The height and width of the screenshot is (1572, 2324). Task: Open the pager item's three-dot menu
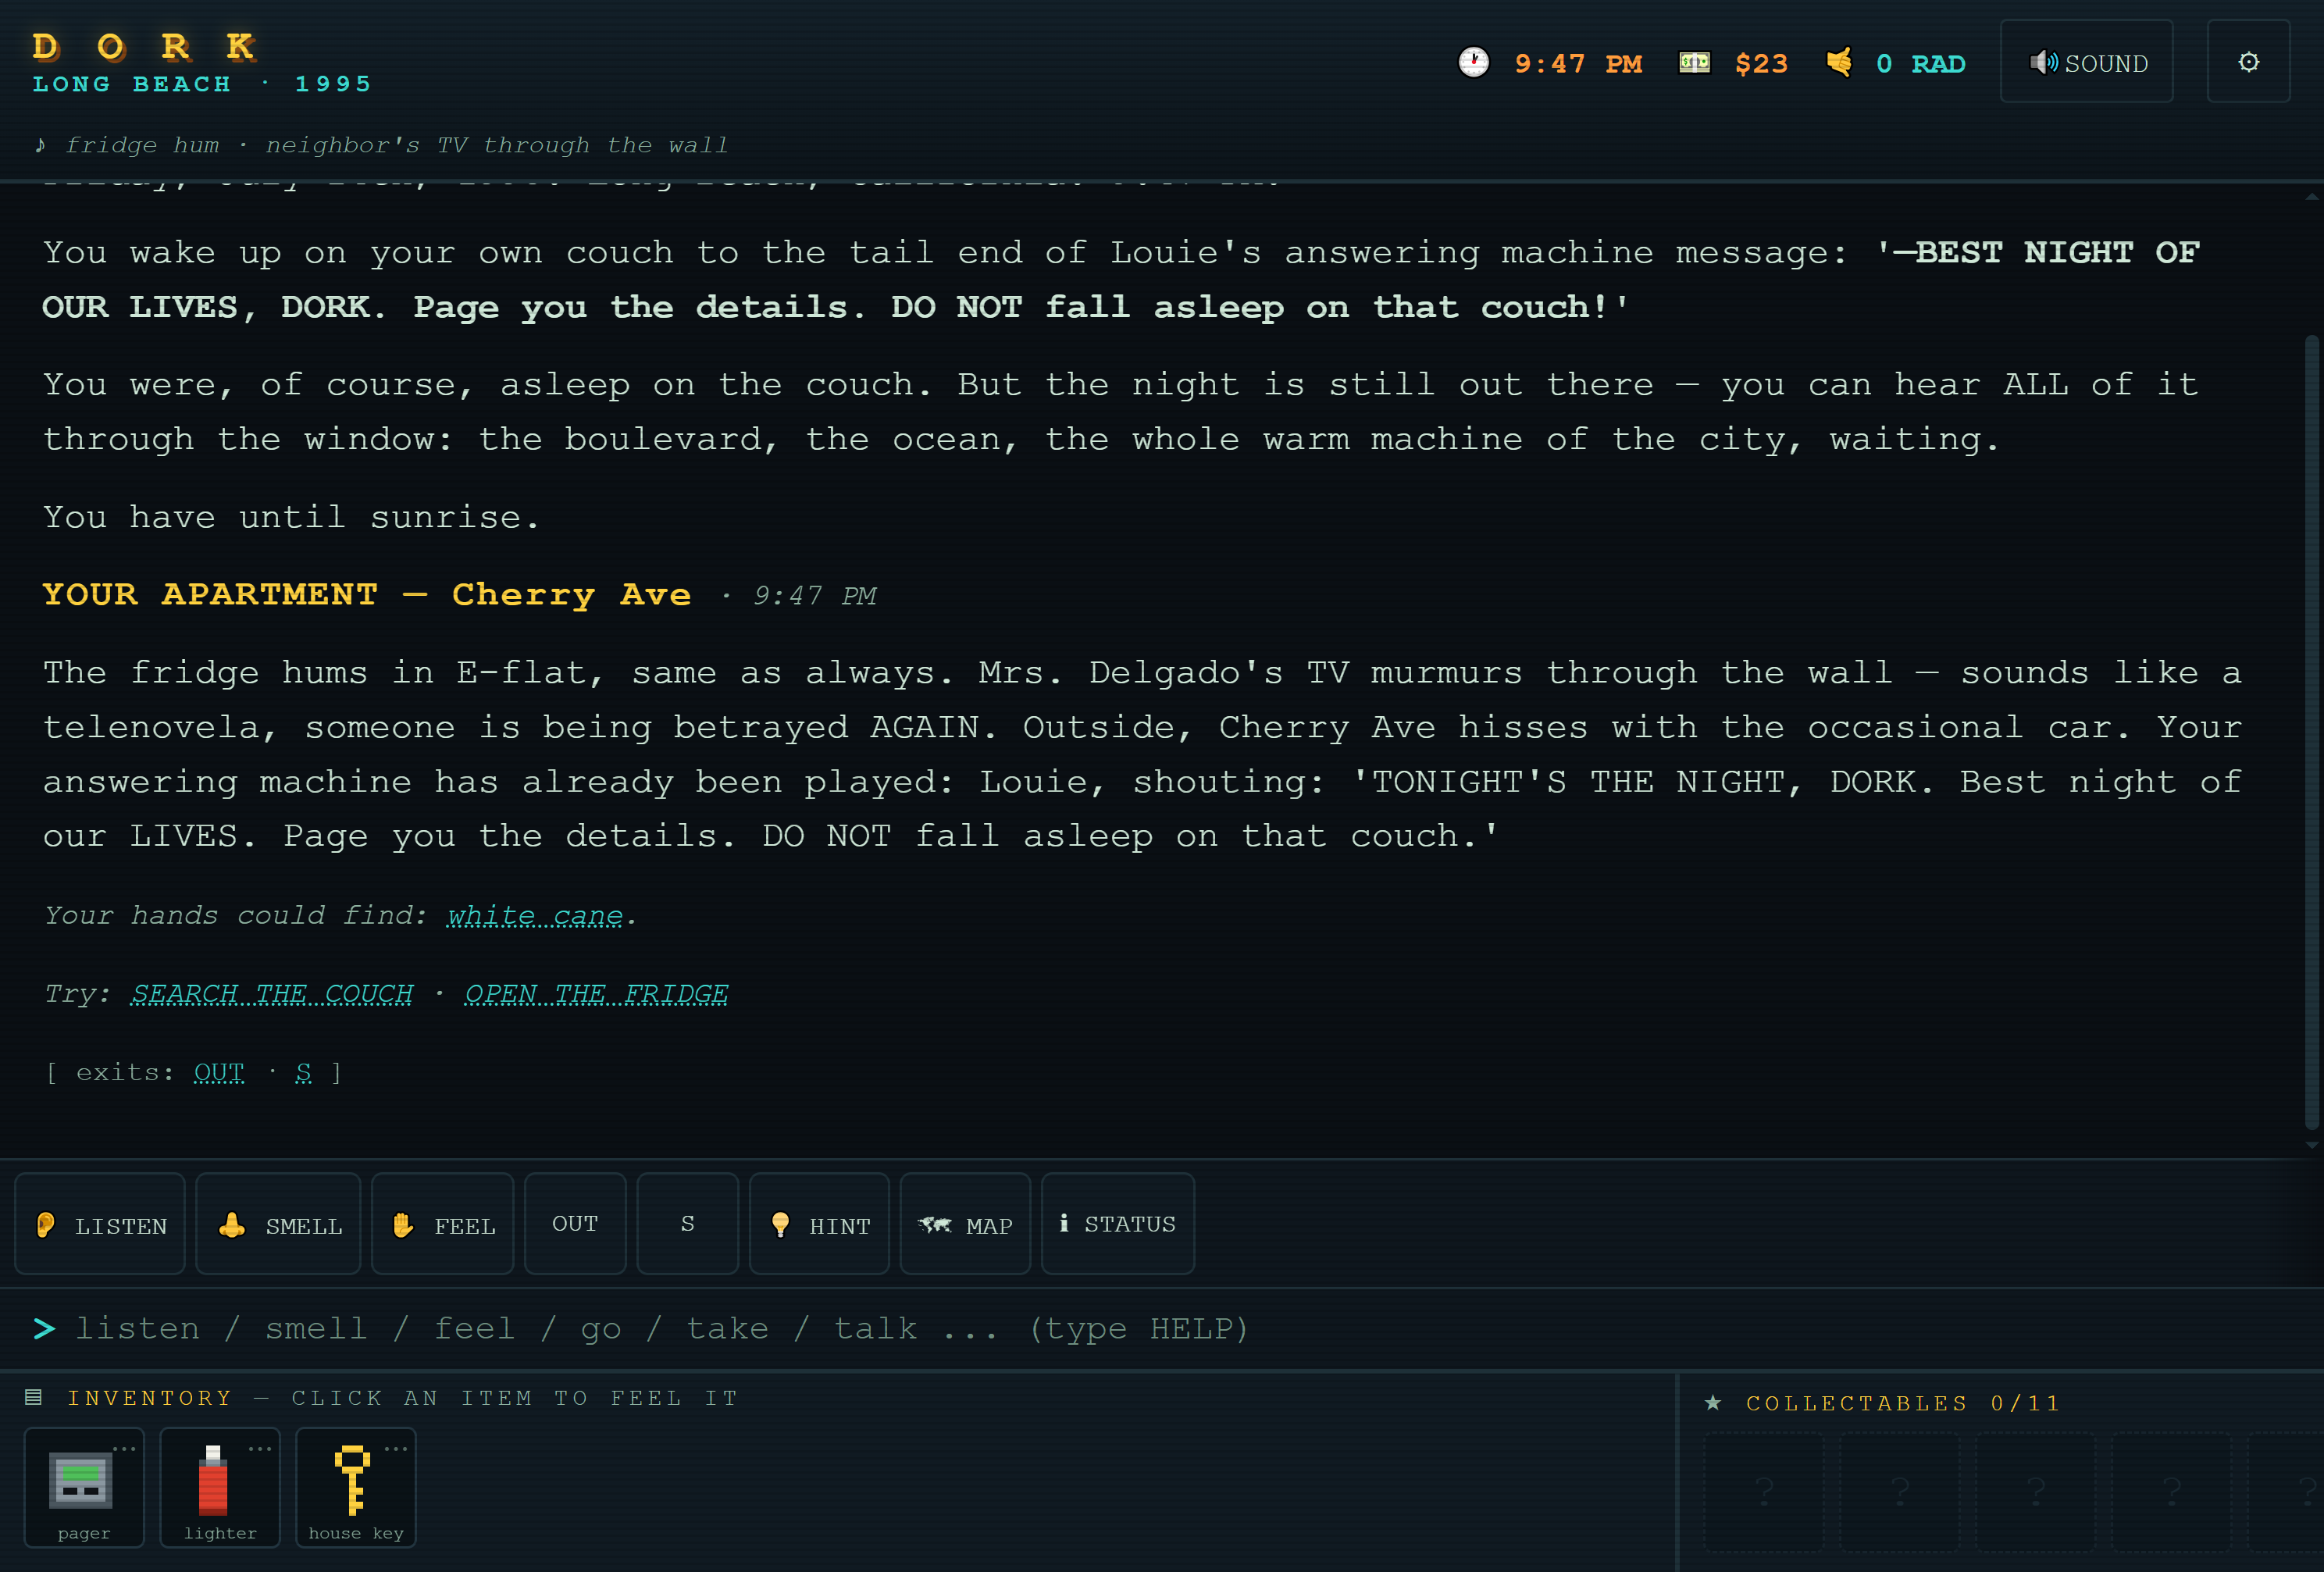click(x=124, y=1448)
